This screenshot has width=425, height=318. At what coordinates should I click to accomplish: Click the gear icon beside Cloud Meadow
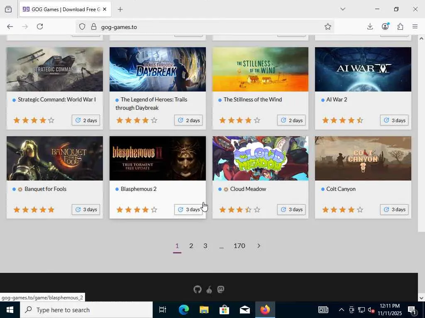(226, 189)
